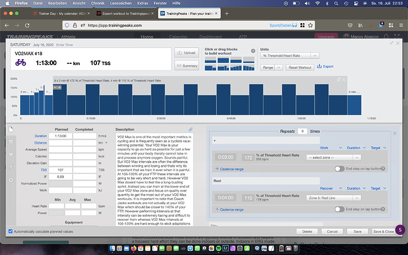Viewport: 408px width, 255px height.
Task: Open the heart sidebar icon
Action: (11, 154)
